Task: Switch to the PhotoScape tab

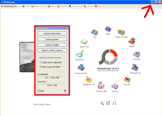Action: [7, 6]
